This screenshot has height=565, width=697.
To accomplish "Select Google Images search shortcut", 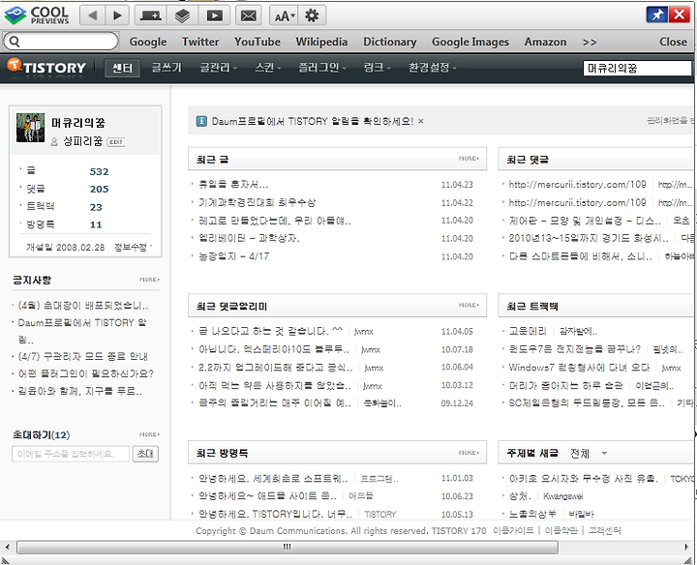I will click(470, 42).
